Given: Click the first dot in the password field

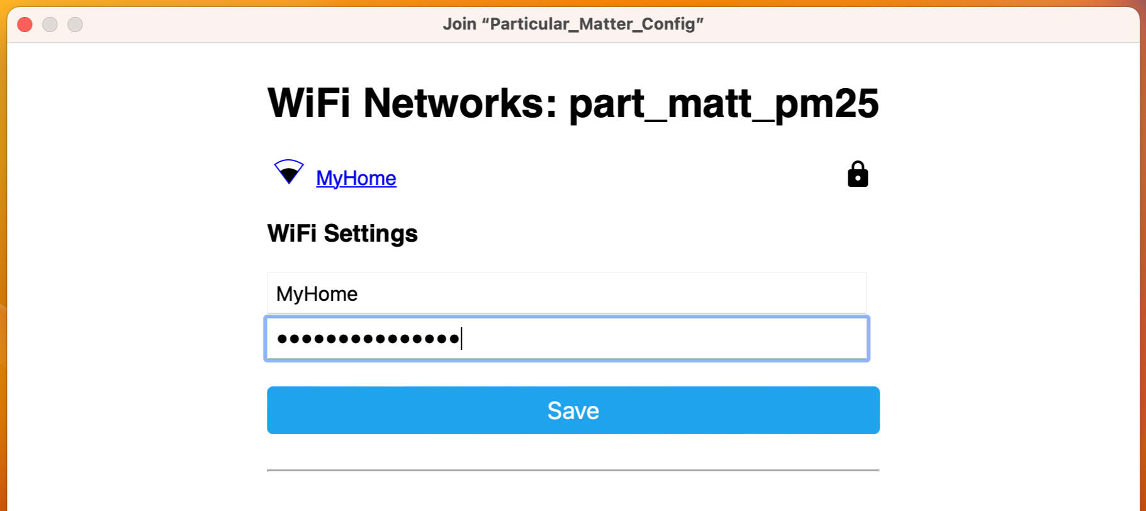Looking at the screenshot, I should pyautogui.click(x=281, y=339).
